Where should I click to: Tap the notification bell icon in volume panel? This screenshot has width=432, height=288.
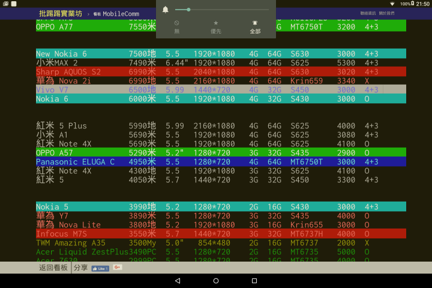tap(166, 10)
